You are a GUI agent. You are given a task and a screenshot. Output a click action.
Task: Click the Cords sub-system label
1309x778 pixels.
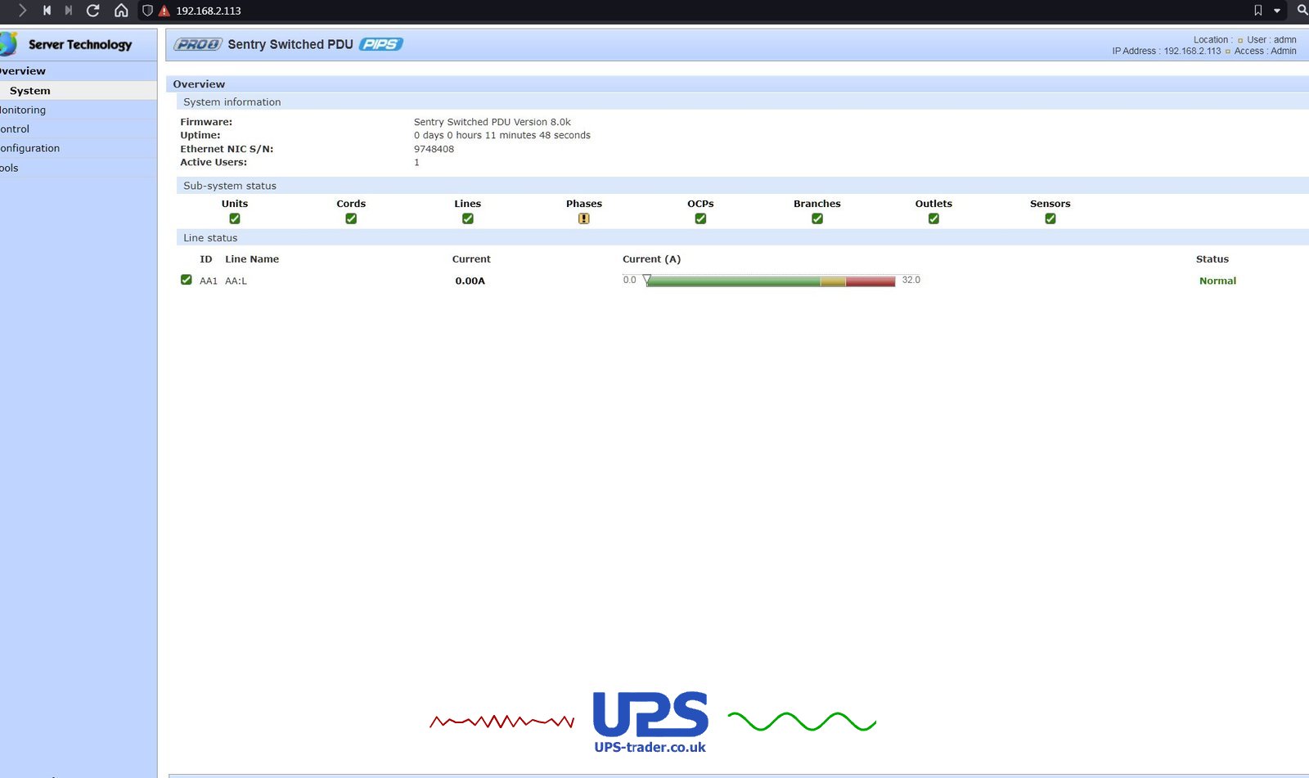(x=351, y=204)
